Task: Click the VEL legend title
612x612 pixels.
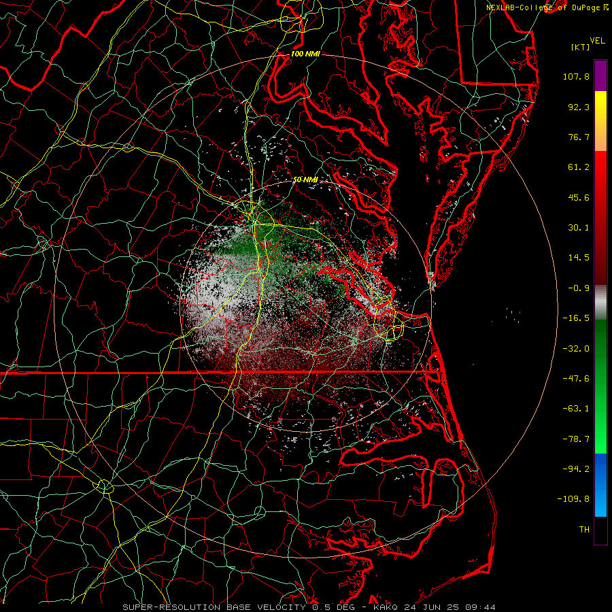Action: (597, 41)
